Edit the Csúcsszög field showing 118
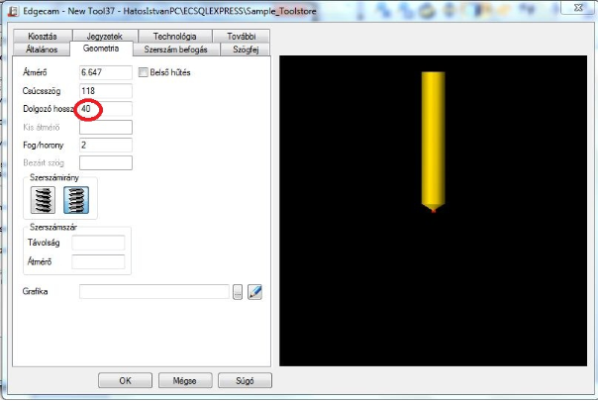The width and height of the screenshot is (599, 401). coord(106,91)
